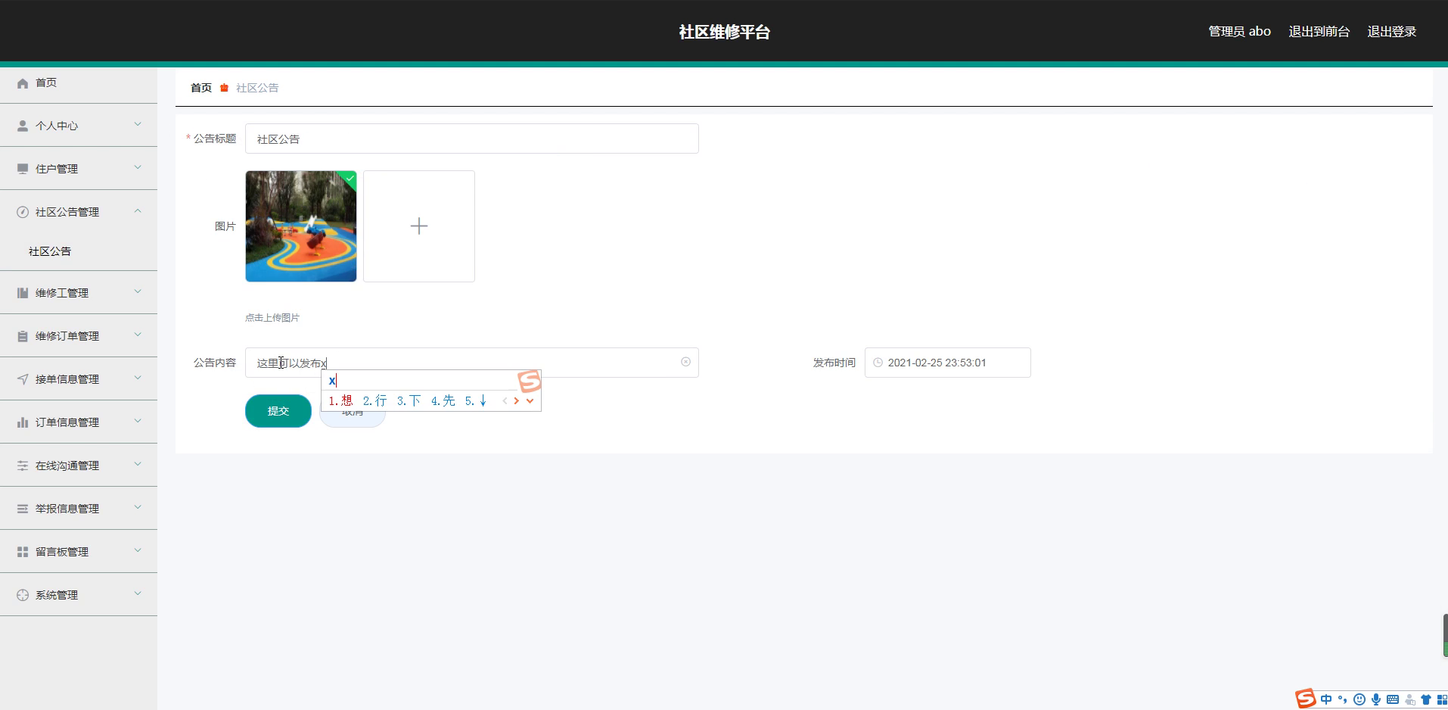Expand the 个人中心 menu chevron
Viewport: 1448px width, 710px height.
pos(138,124)
